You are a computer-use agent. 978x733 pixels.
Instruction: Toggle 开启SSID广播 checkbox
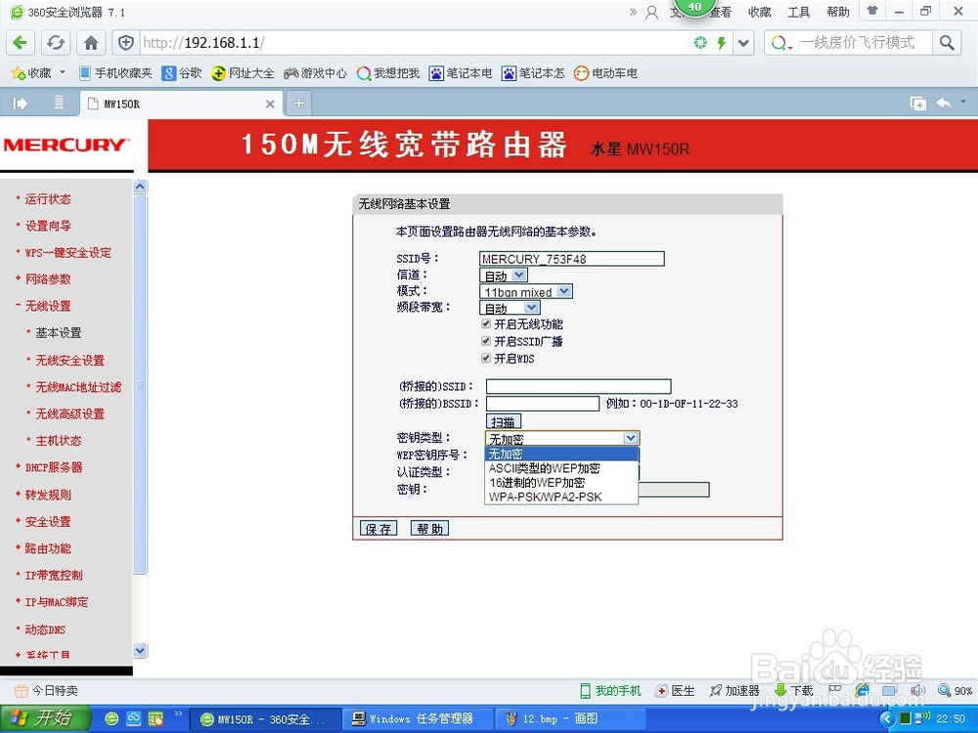click(x=486, y=341)
